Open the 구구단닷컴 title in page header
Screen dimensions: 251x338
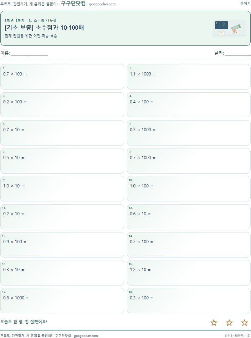(73, 4)
